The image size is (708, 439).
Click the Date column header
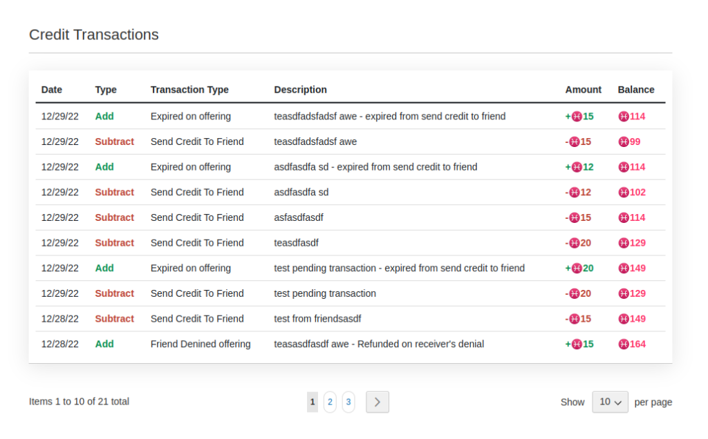tap(52, 90)
